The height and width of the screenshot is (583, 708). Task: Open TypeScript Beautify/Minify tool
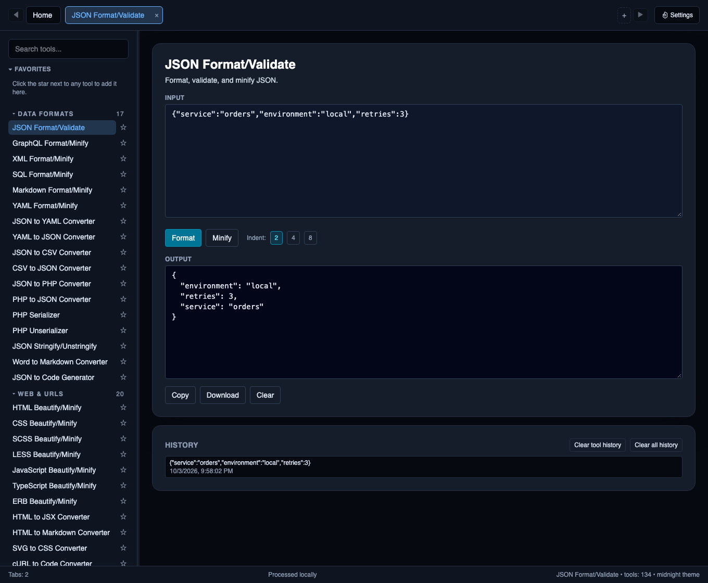[x=62, y=486]
